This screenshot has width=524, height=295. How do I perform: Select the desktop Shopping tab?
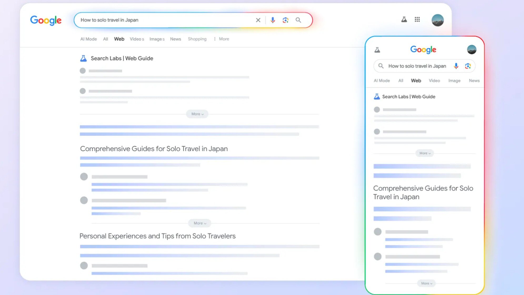[x=197, y=39]
